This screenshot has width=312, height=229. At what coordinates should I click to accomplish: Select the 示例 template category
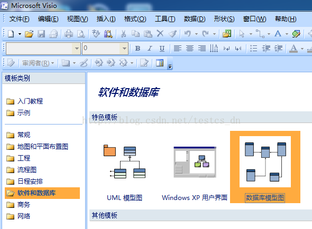pyautogui.click(x=18, y=113)
